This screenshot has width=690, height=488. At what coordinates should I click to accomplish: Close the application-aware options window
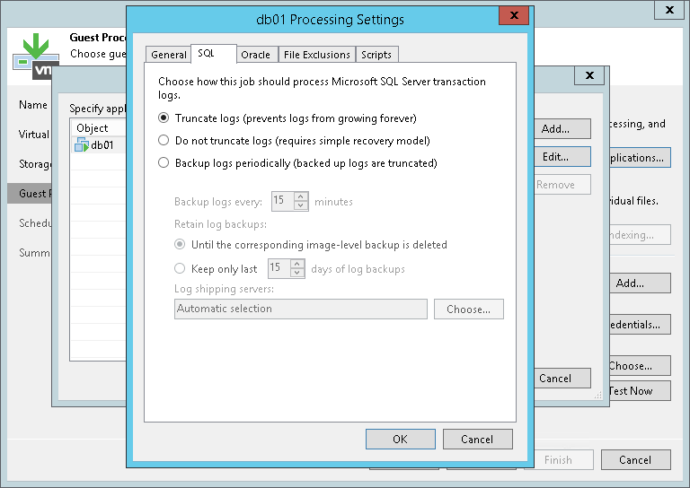589,75
